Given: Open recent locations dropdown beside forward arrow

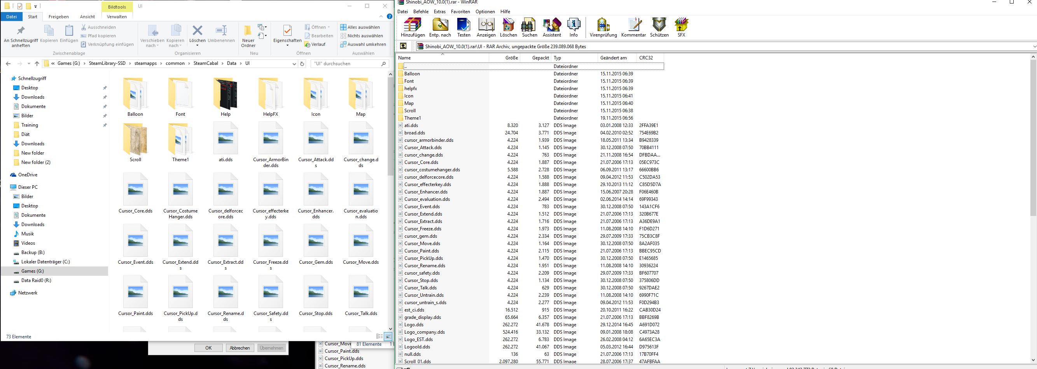Looking at the screenshot, I should pyautogui.click(x=29, y=64).
